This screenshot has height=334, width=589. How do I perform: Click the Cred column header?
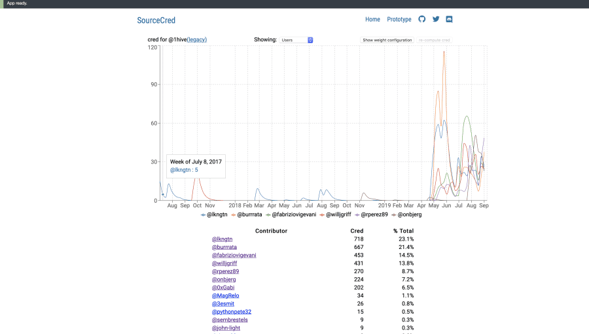(x=357, y=231)
